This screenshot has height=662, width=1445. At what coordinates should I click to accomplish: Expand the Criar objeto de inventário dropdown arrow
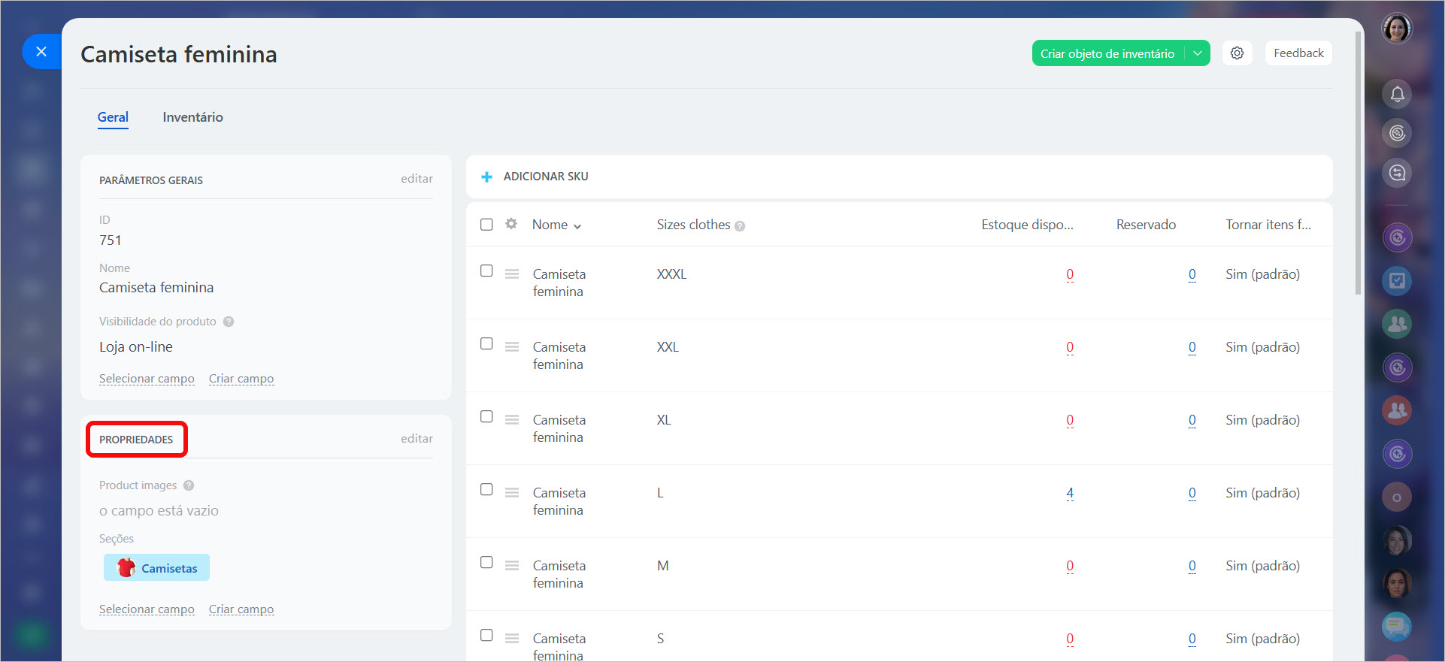tap(1198, 53)
